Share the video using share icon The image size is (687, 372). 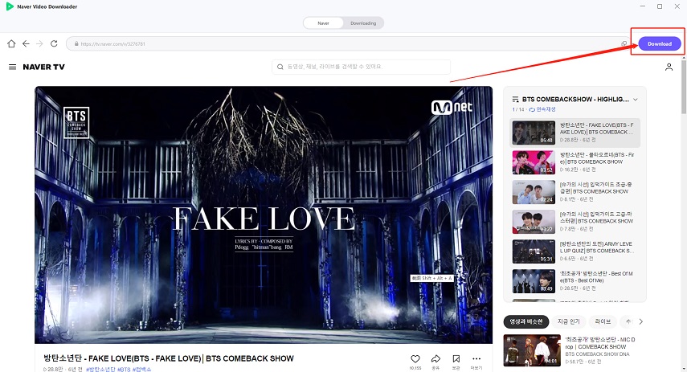436,359
